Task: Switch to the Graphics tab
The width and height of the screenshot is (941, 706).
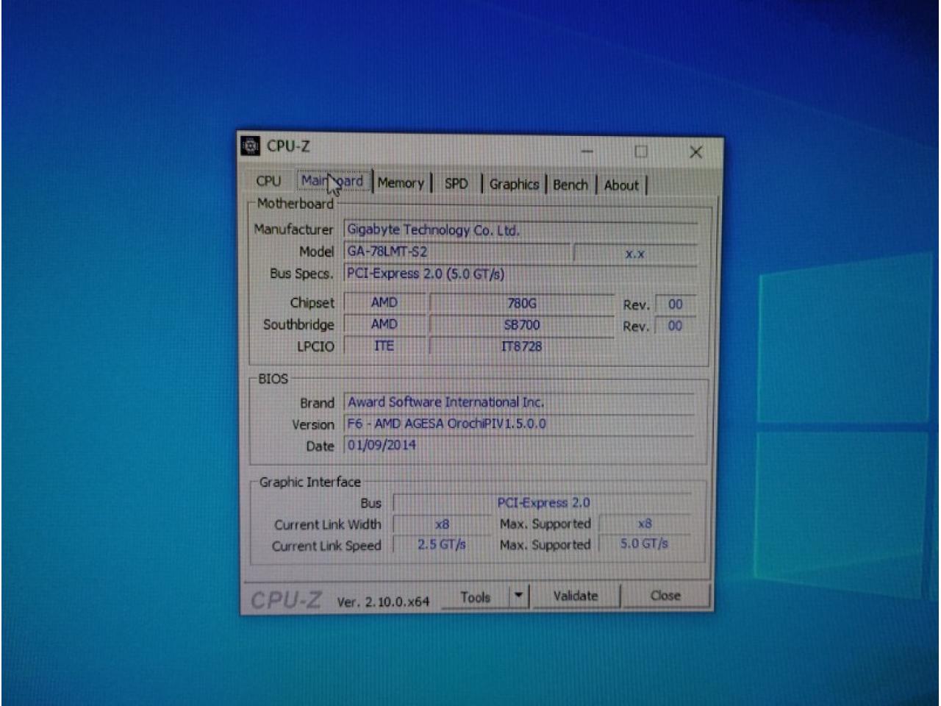Action: [x=514, y=185]
